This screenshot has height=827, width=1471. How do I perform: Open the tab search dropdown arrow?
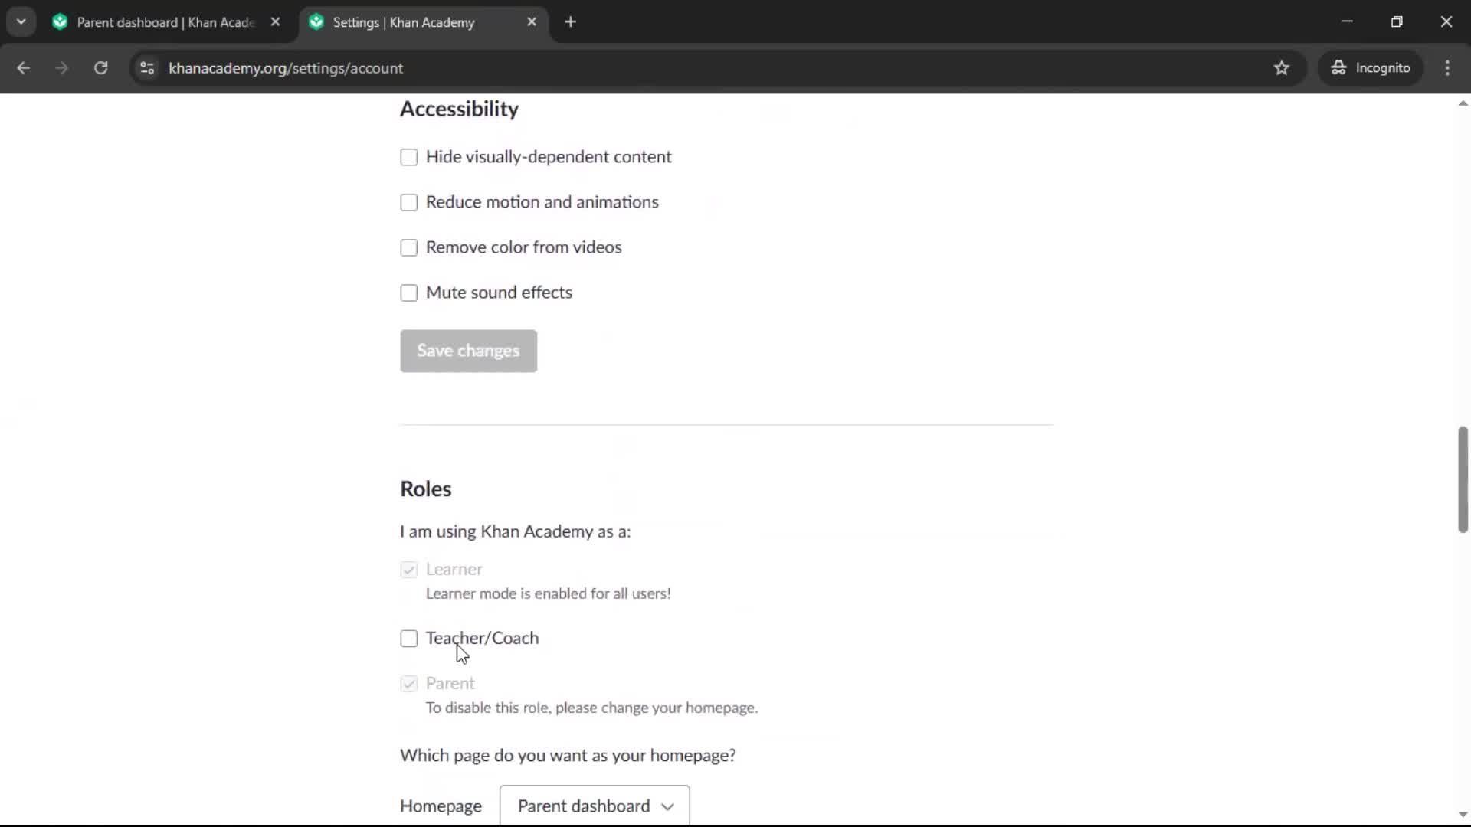(x=21, y=22)
